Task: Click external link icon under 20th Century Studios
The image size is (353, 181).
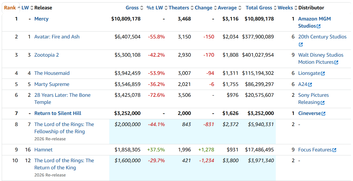Action: pyautogui.click(x=301, y=44)
